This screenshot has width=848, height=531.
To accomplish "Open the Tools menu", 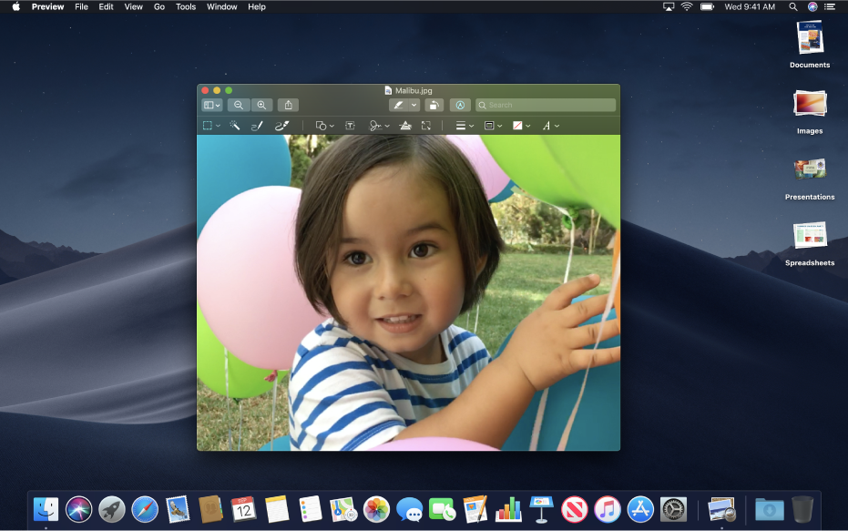I will (x=185, y=6).
